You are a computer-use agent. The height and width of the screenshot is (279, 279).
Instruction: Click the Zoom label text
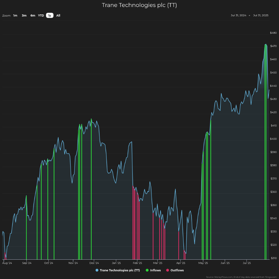pos(6,16)
